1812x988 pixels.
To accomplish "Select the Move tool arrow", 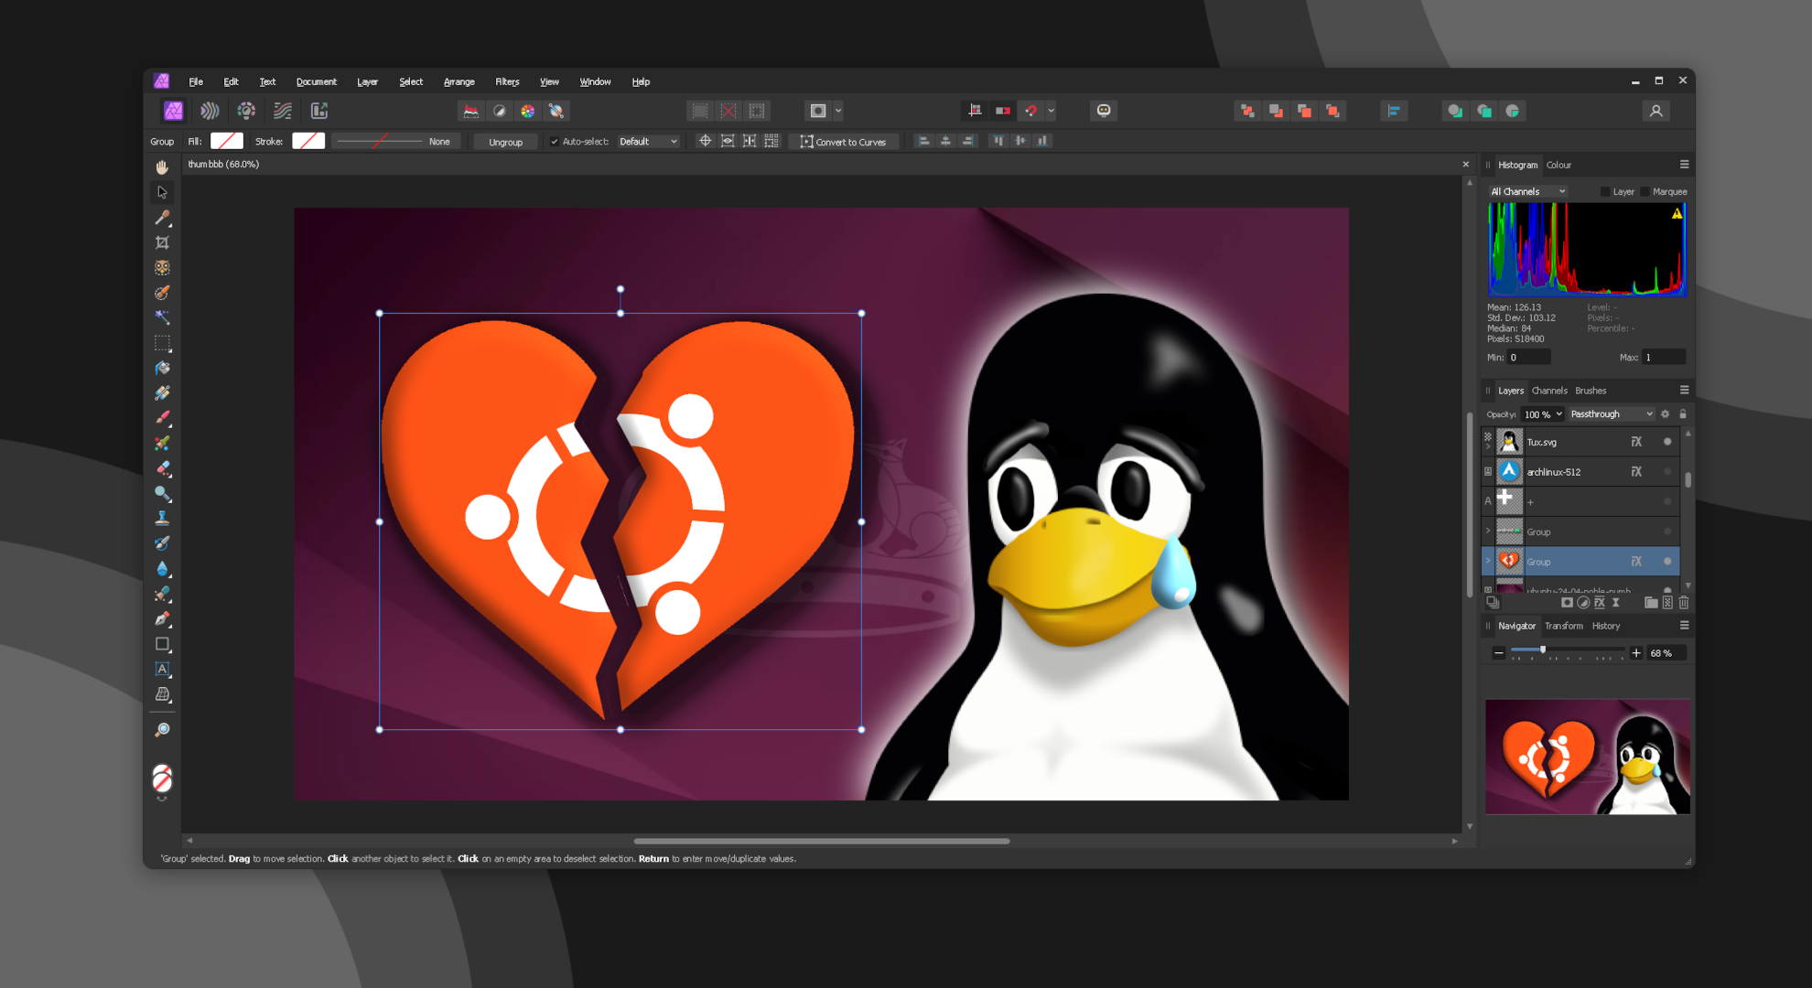I will (162, 192).
